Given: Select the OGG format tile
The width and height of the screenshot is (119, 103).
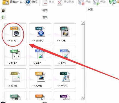Looking at the screenshot, I should point(40,95).
